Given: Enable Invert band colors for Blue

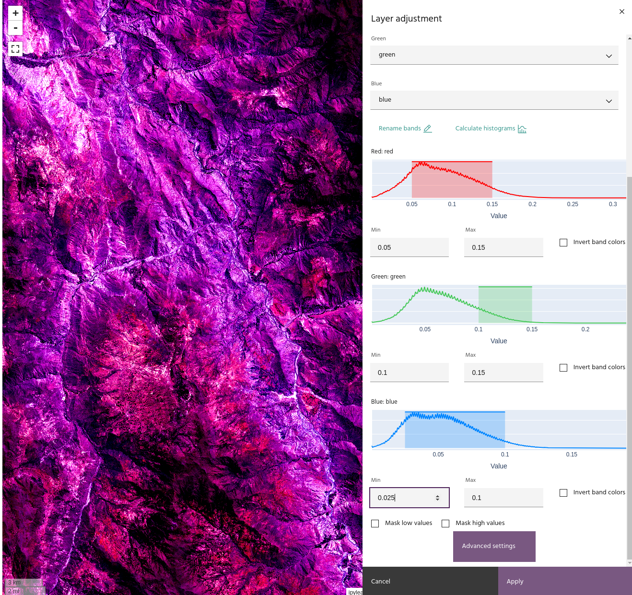Looking at the screenshot, I should coord(563,493).
